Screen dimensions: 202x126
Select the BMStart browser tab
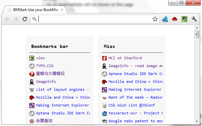[35, 10]
